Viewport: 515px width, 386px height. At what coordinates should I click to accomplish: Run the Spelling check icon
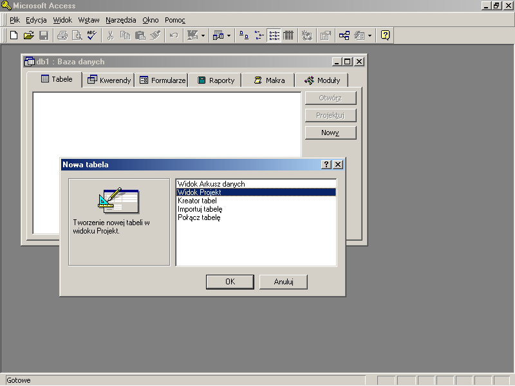[x=92, y=35]
